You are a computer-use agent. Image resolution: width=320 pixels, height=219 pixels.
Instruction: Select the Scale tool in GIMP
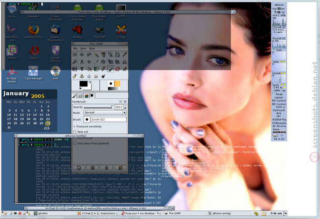click(111, 62)
